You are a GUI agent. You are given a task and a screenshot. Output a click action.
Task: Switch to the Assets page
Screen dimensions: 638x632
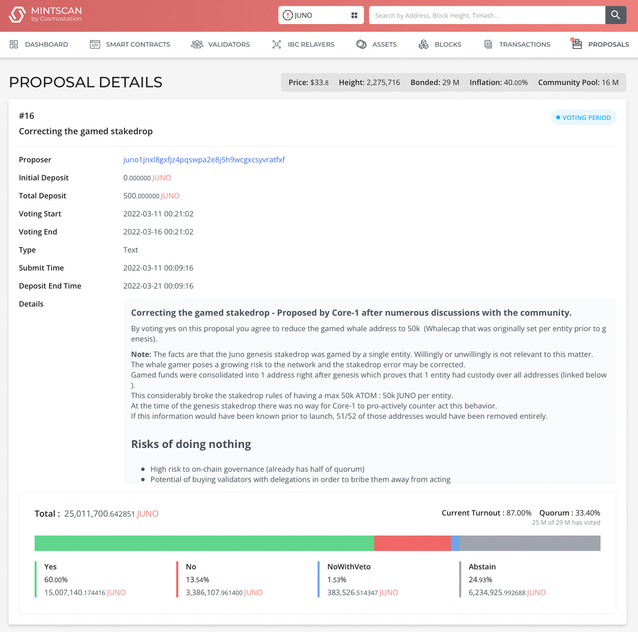[x=376, y=45]
